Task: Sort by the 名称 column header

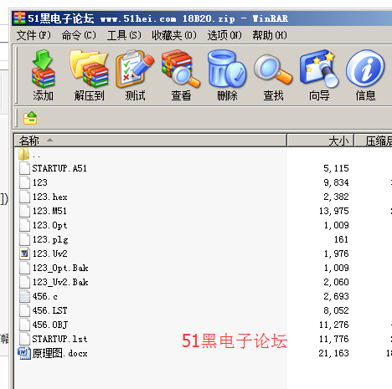Action: [x=151, y=141]
